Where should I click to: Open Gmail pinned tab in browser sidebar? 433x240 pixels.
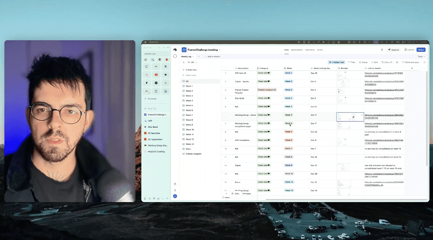click(156, 67)
